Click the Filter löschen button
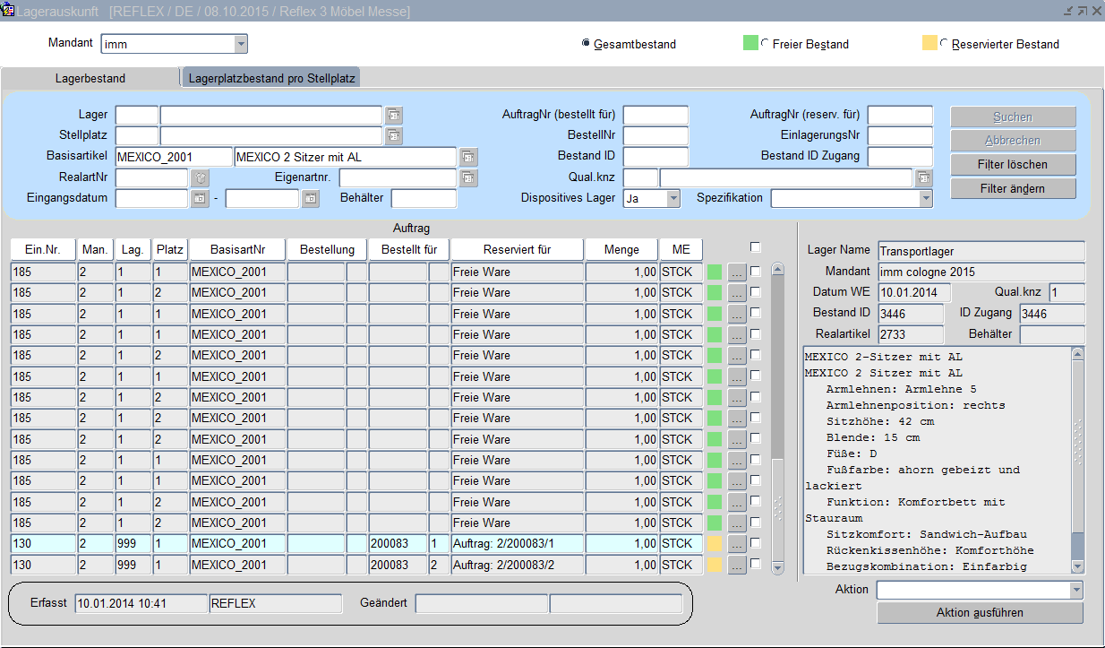Screen dimensions: 1105x648 [x=1013, y=165]
